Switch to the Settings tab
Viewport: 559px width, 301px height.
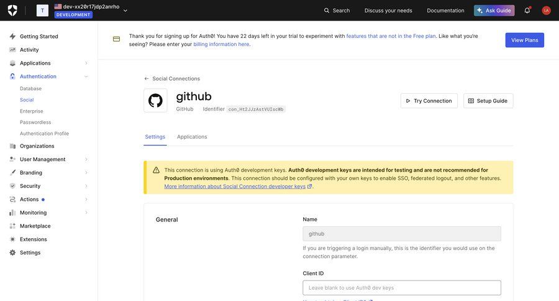coord(155,137)
